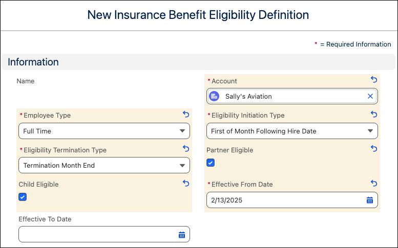
Task: Click the Sally's Aviation account input
Action: (x=292, y=96)
